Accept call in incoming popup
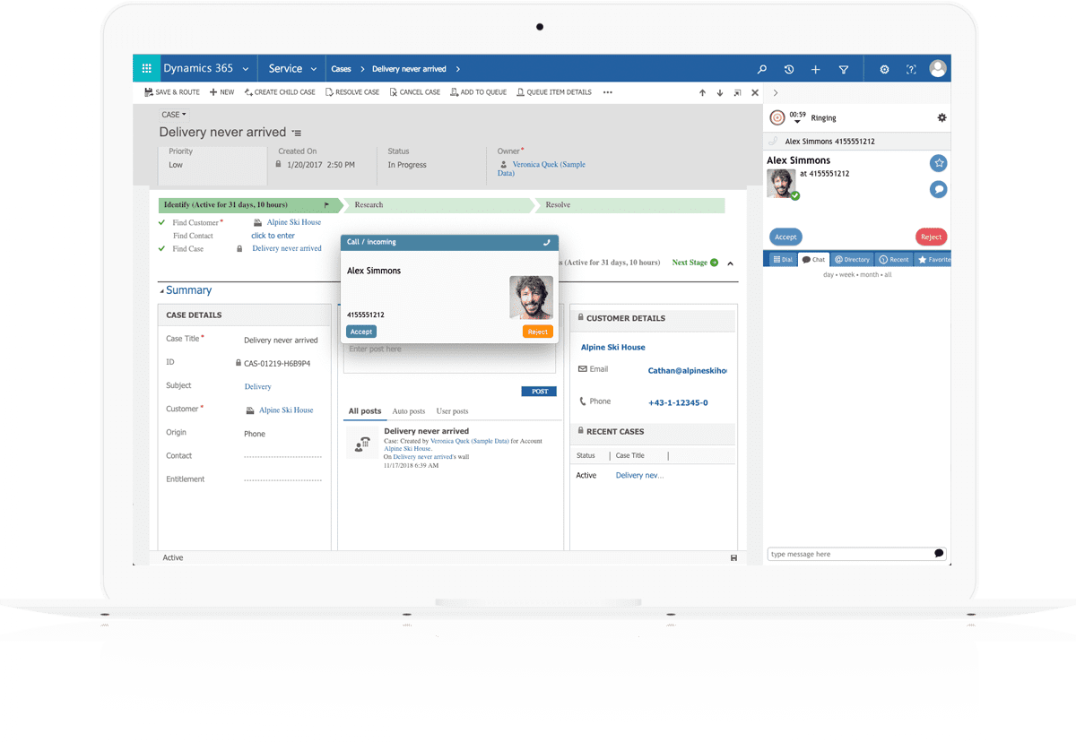Viewport: 1076px width, 742px height. (361, 332)
